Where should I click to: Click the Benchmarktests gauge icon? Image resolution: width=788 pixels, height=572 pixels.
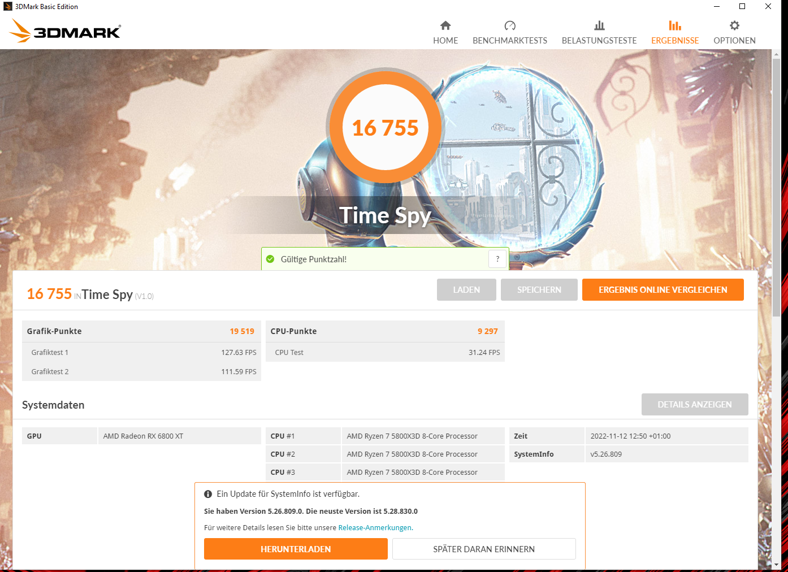point(510,25)
